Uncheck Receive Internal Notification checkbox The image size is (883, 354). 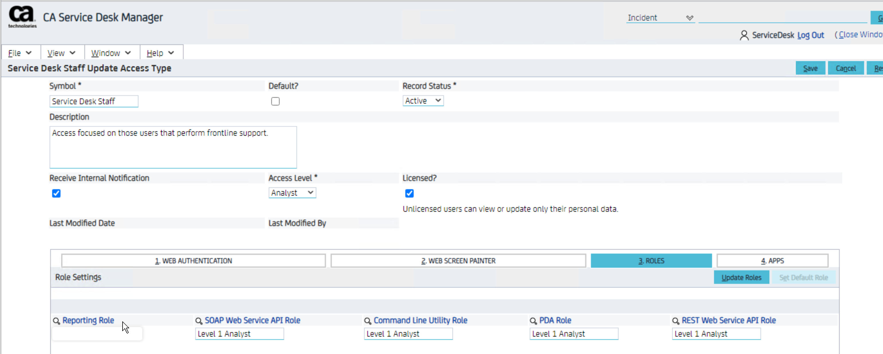point(56,193)
